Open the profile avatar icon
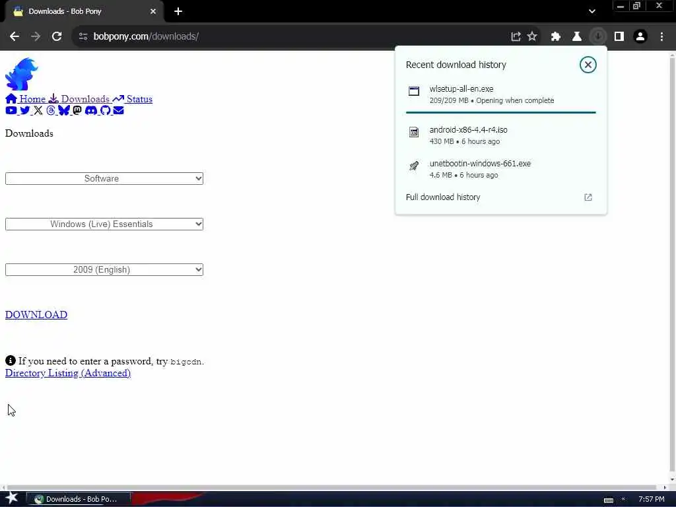The height and width of the screenshot is (507, 676). pos(640,36)
